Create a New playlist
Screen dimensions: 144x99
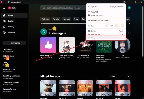(14, 43)
